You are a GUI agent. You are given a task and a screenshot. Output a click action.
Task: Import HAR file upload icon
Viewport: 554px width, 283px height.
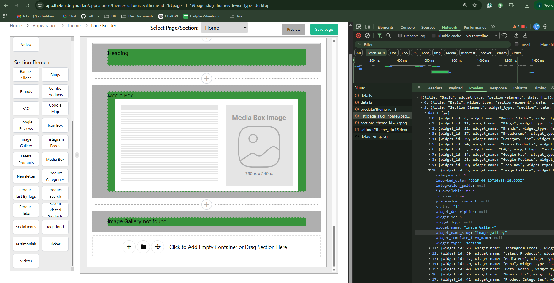coord(516,36)
